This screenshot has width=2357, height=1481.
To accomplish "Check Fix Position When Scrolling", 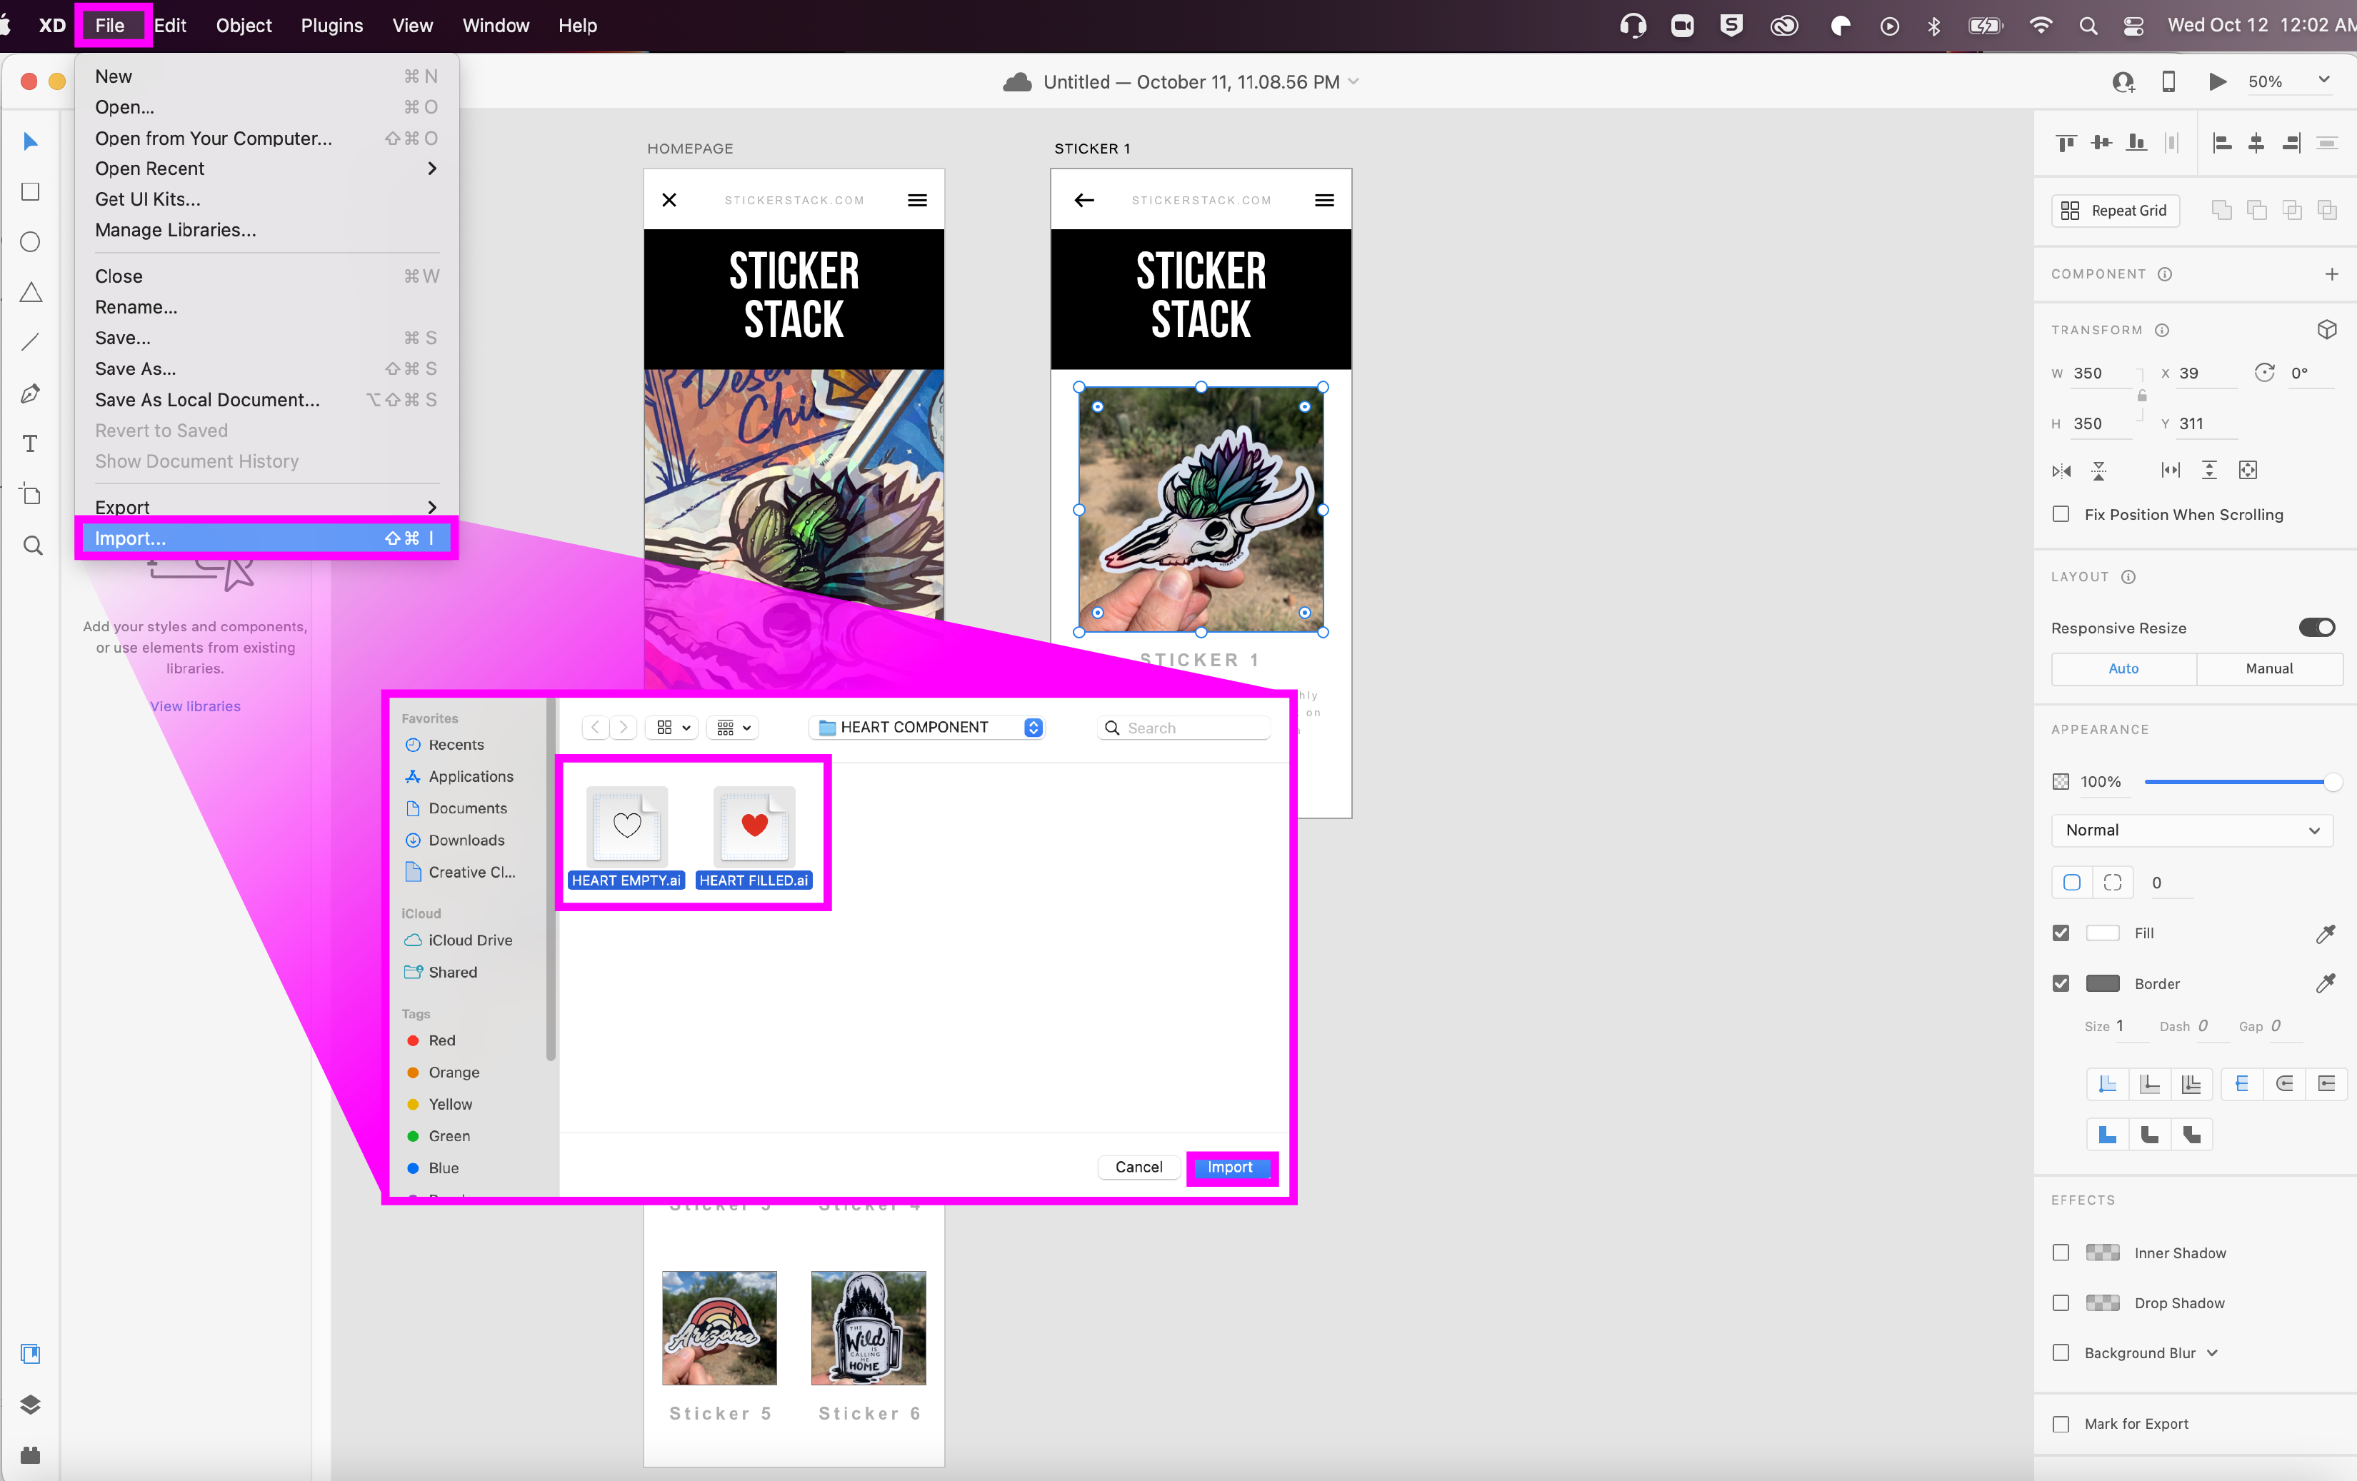I will coord(2061,514).
